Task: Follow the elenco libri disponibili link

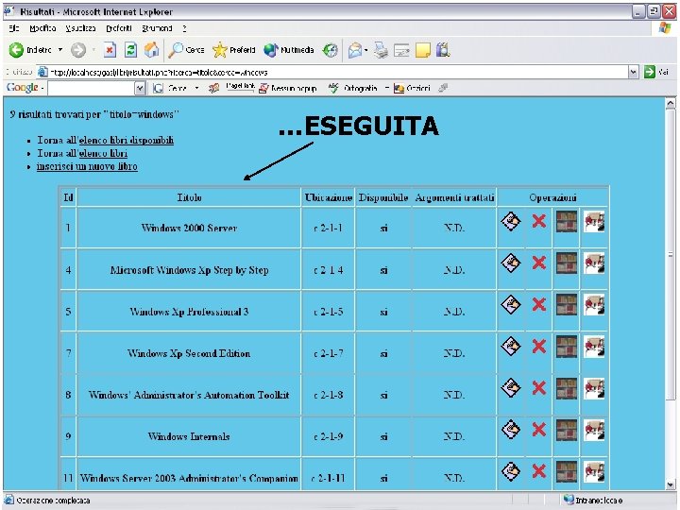Action: click(x=127, y=140)
